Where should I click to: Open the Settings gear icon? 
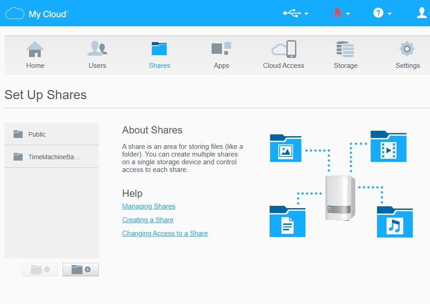[x=407, y=49]
